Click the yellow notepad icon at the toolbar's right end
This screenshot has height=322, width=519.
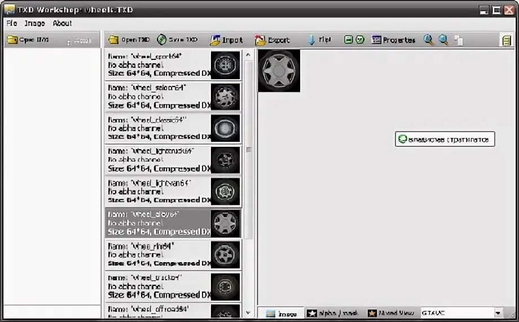[x=507, y=41]
